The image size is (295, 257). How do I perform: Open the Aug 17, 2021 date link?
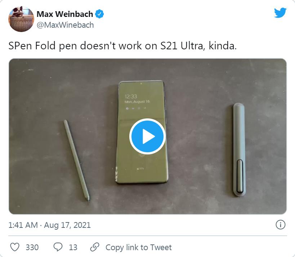67,225
